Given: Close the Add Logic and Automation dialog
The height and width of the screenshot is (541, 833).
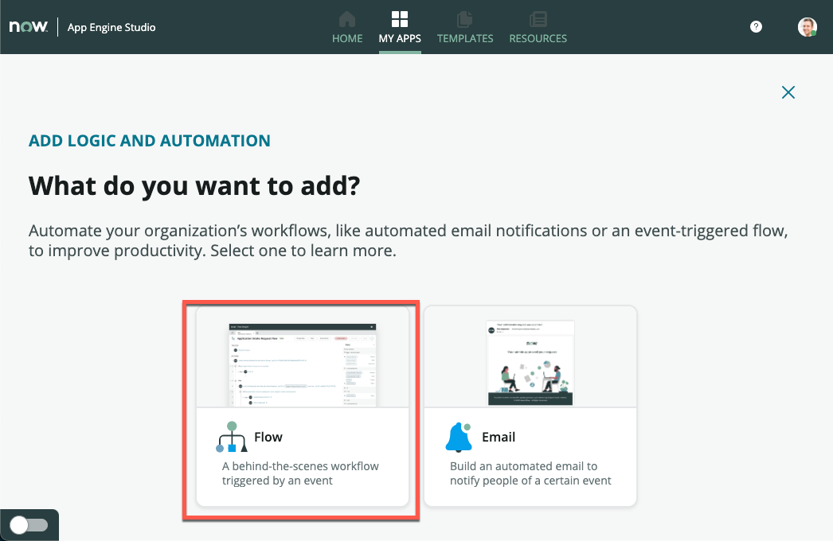Looking at the screenshot, I should point(788,92).
